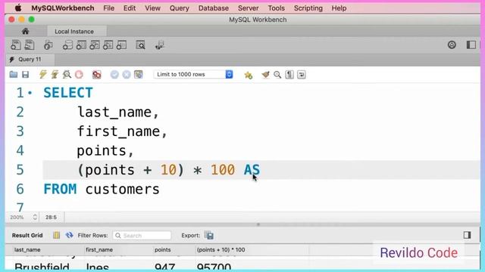Open SQL script file toolbar icon
This screenshot has height=272, width=485.
[30, 45]
